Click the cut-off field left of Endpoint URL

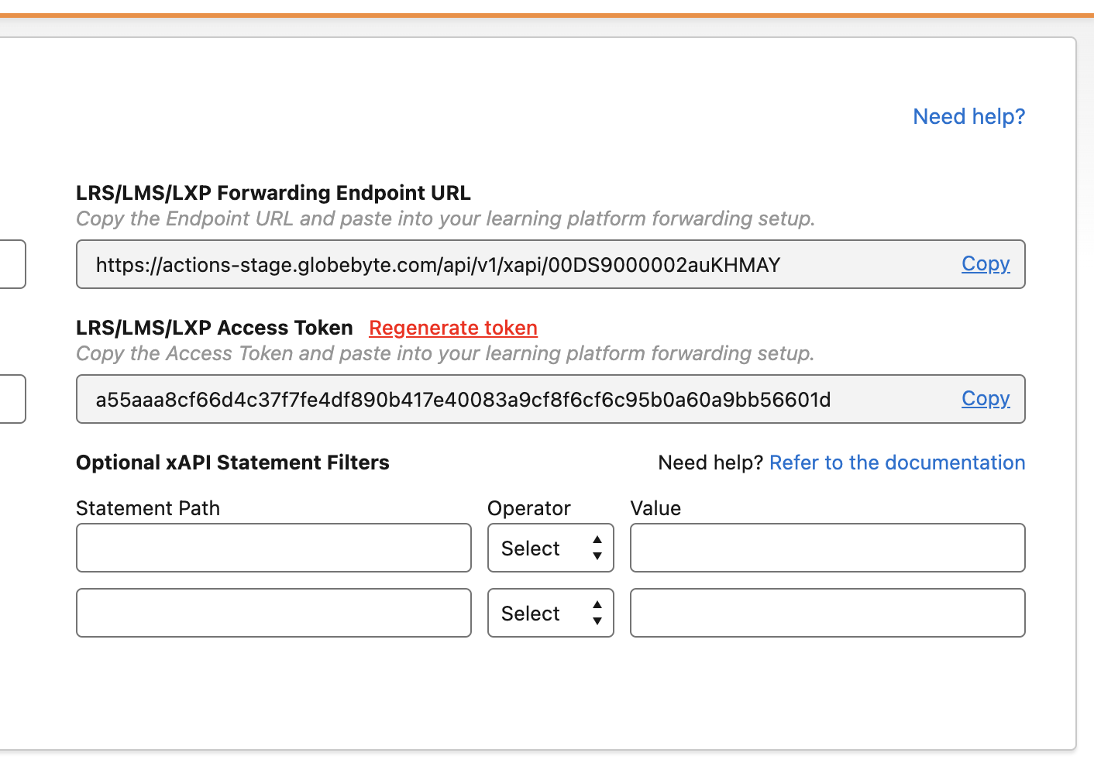[12, 264]
